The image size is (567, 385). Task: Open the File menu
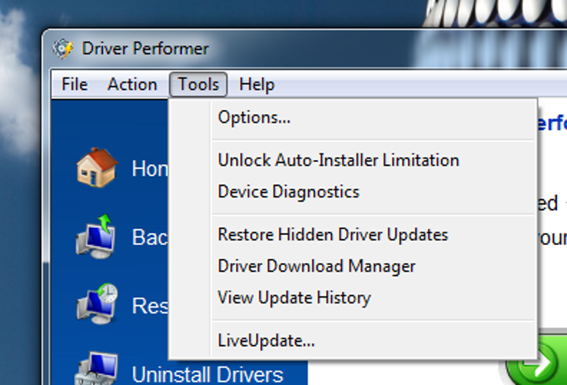click(74, 85)
